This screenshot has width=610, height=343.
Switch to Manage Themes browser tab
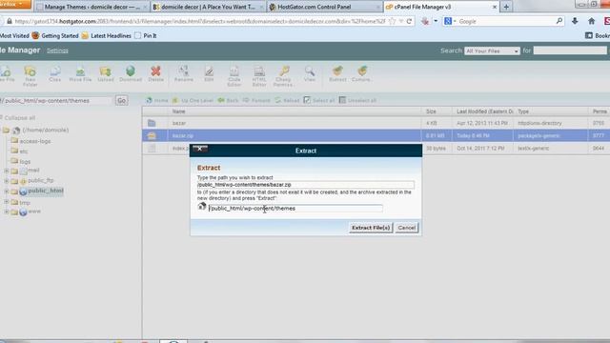(x=91, y=7)
